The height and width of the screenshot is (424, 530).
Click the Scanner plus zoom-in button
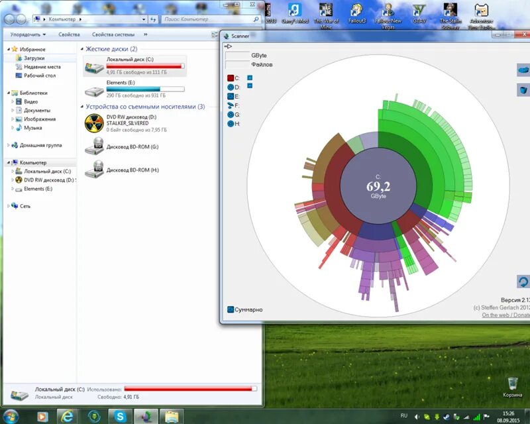point(250,78)
